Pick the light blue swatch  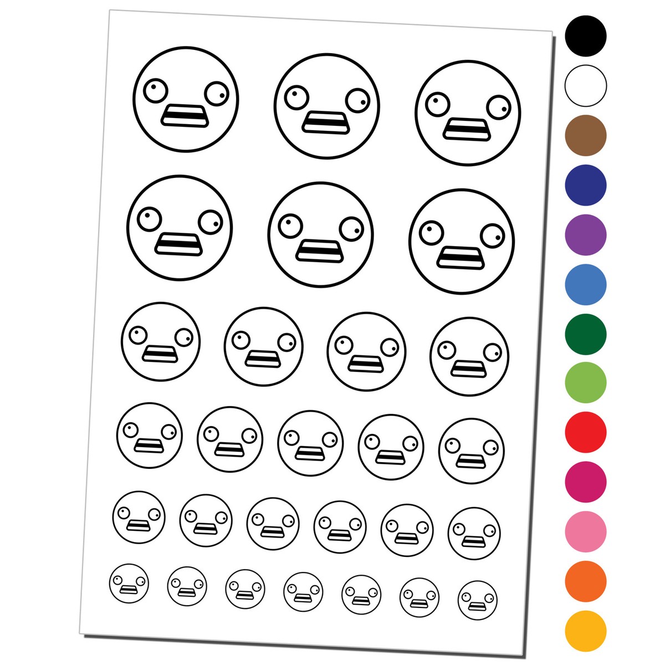(586, 284)
